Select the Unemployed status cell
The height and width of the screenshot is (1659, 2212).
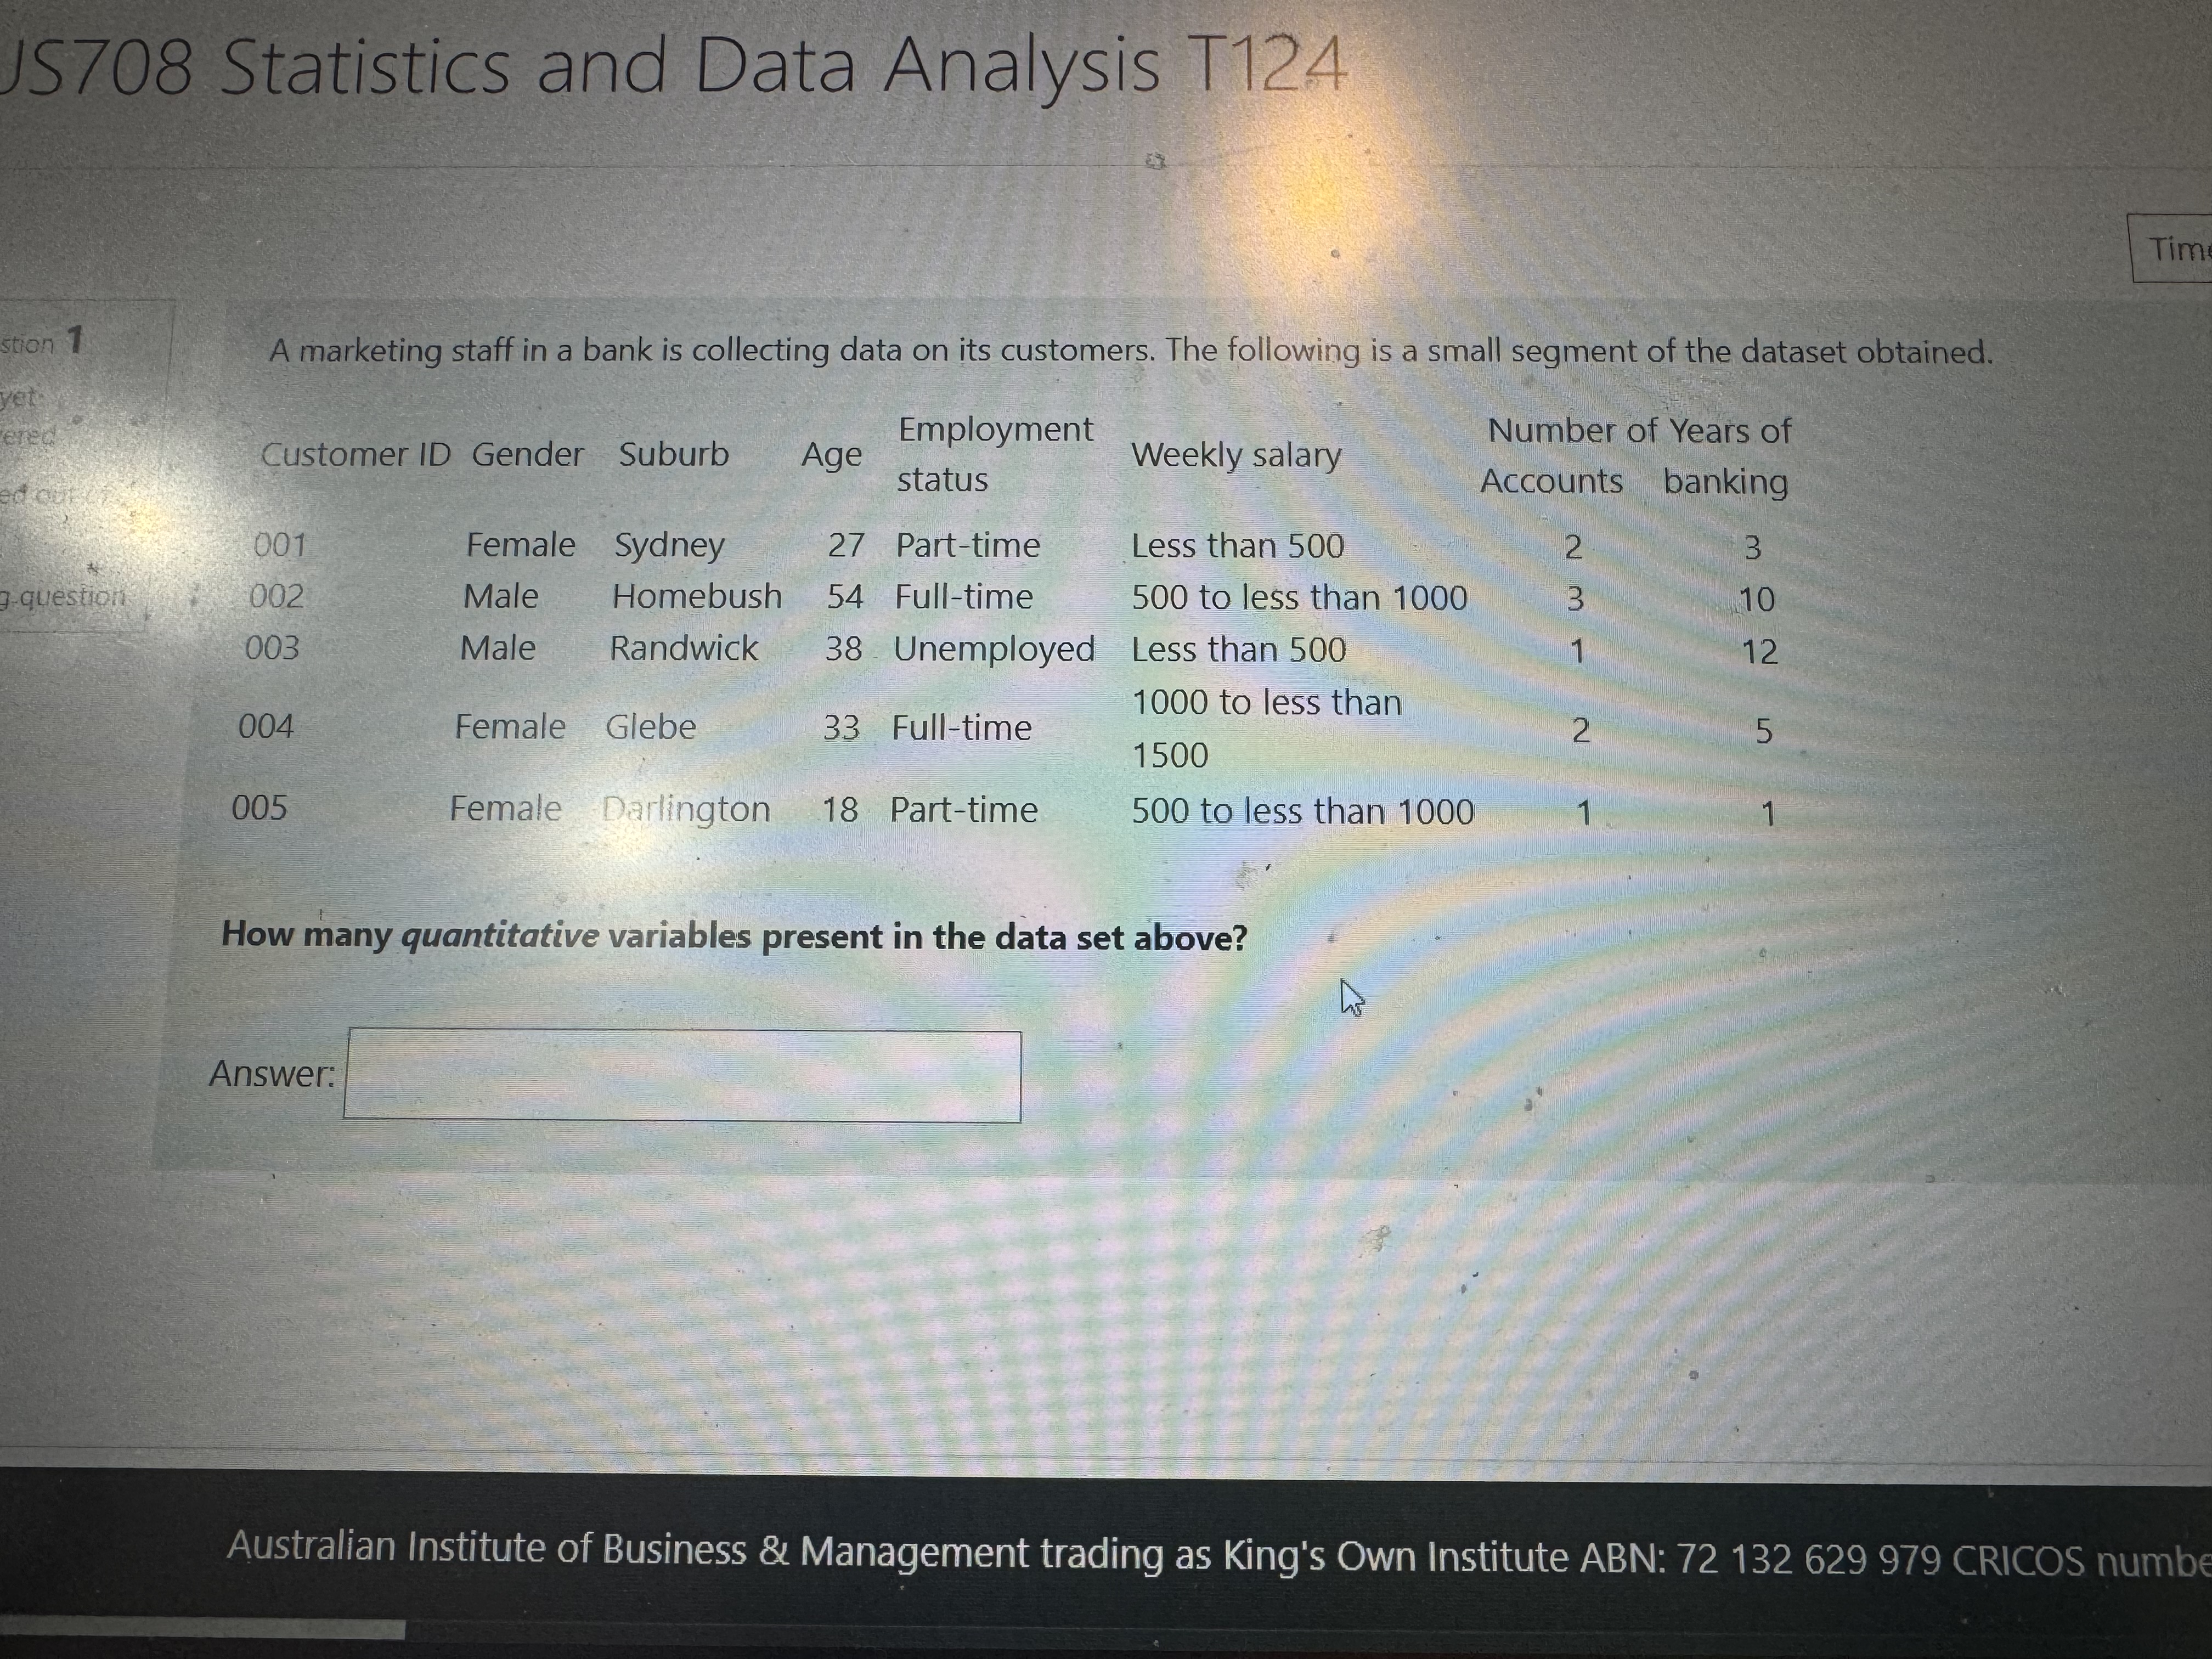[993, 649]
